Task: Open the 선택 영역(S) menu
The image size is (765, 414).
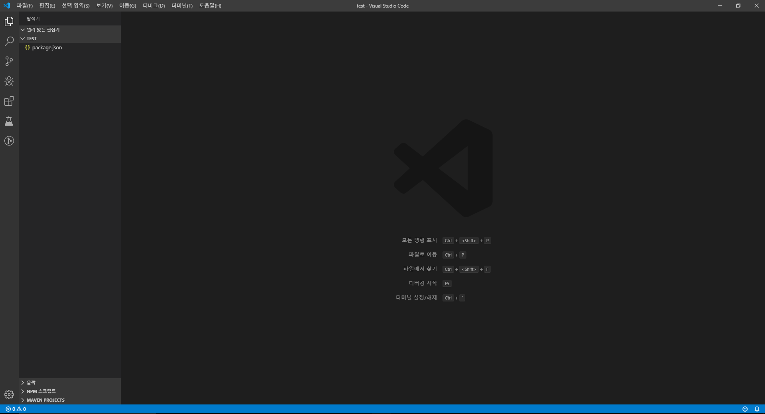Action: pyautogui.click(x=76, y=6)
